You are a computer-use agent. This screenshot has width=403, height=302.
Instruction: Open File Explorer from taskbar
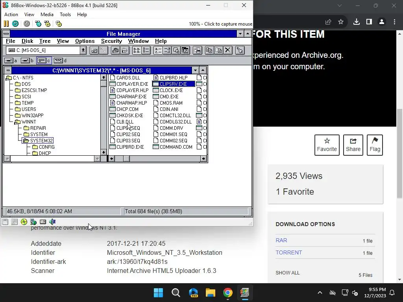(210, 293)
